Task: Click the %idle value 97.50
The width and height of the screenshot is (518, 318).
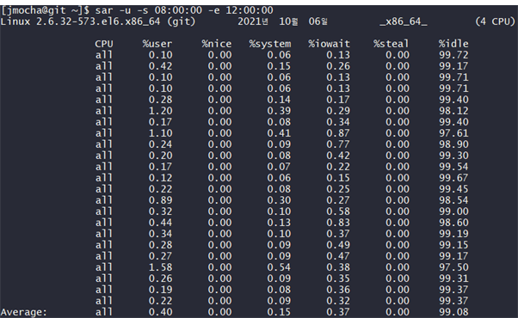Action: click(453, 267)
